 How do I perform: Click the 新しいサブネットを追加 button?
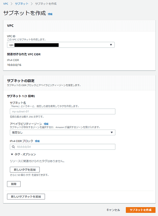click(26, 197)
